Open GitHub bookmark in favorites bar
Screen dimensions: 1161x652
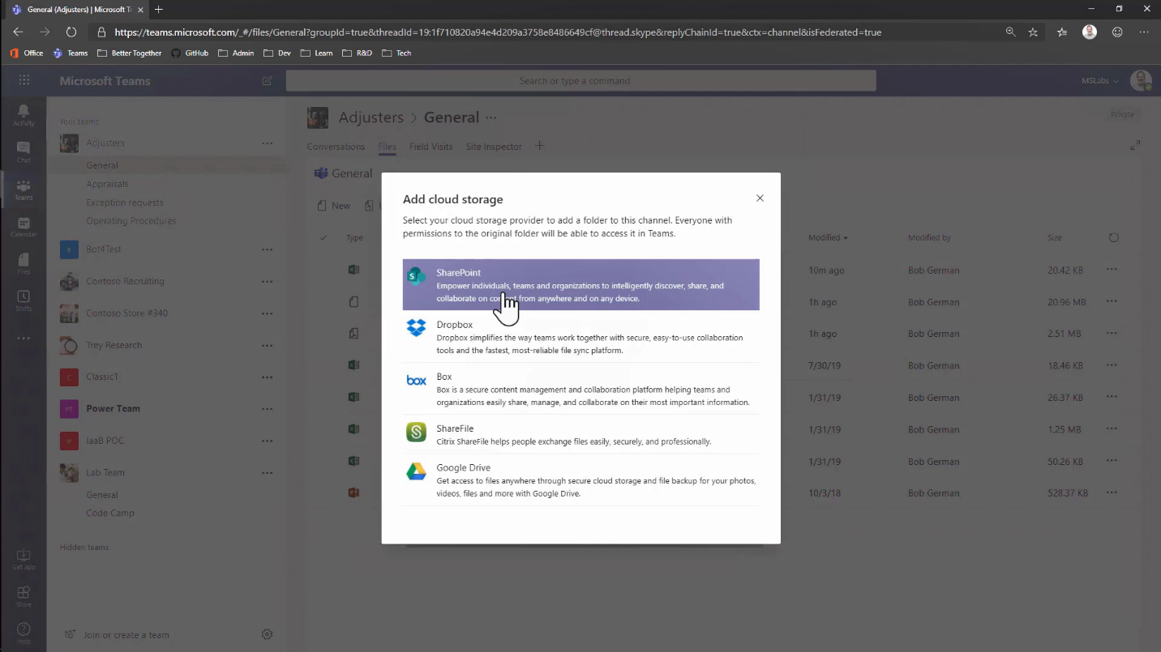(x=189, y=53)
